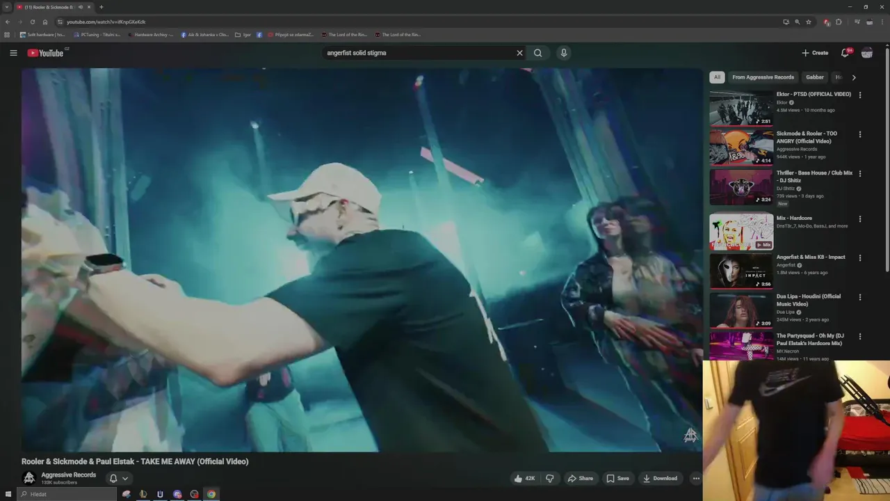Open options menu for Ektor - PTSD
The image size is (890, 501).
coord(860,95)
